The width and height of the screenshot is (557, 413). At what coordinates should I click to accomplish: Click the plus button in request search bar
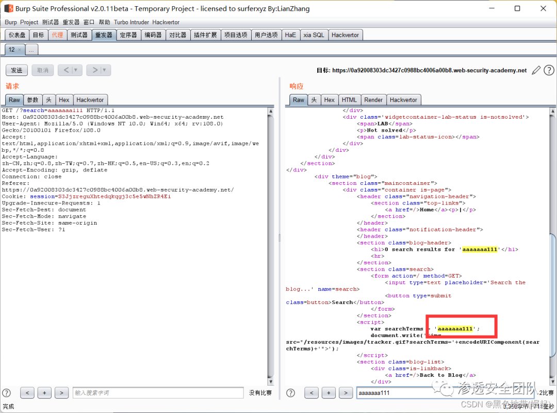point(44,393)
